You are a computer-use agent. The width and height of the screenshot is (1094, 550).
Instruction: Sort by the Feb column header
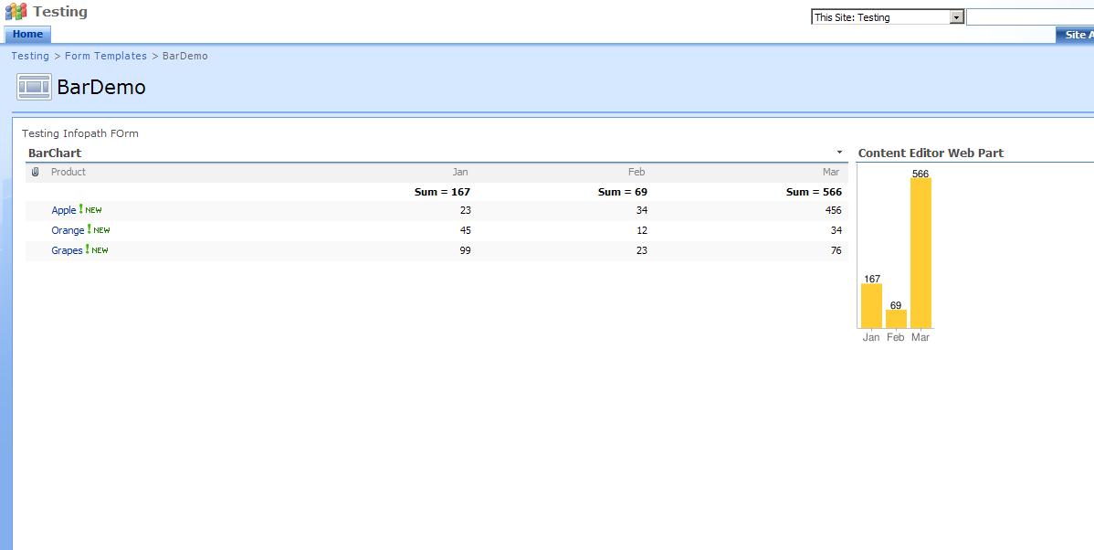pyautogui.click(x=636, y=172)
